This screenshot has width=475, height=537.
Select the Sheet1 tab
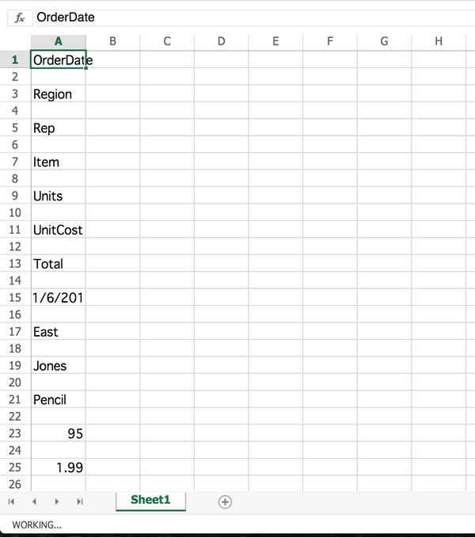click(150, 501)
